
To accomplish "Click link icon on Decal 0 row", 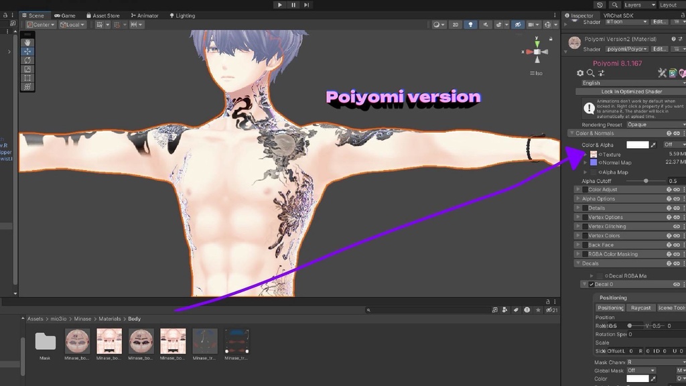I will (x=677, y=284).
